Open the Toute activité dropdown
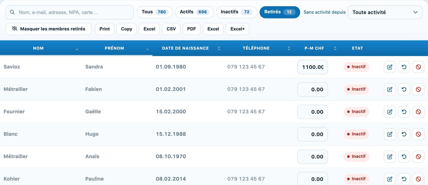 (385, 12)
